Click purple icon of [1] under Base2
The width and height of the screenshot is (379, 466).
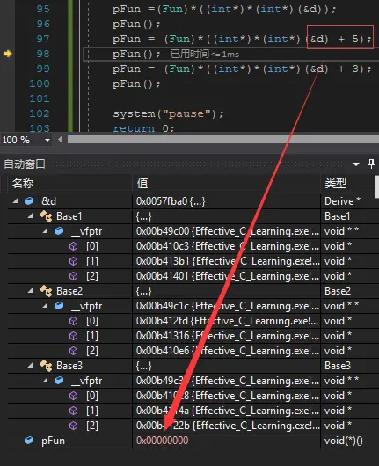pyautogui.click(x=73, y=336)
